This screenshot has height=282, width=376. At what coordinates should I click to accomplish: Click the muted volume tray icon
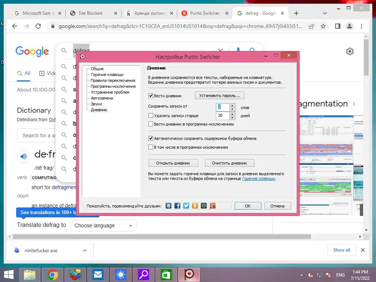[311, 275]
